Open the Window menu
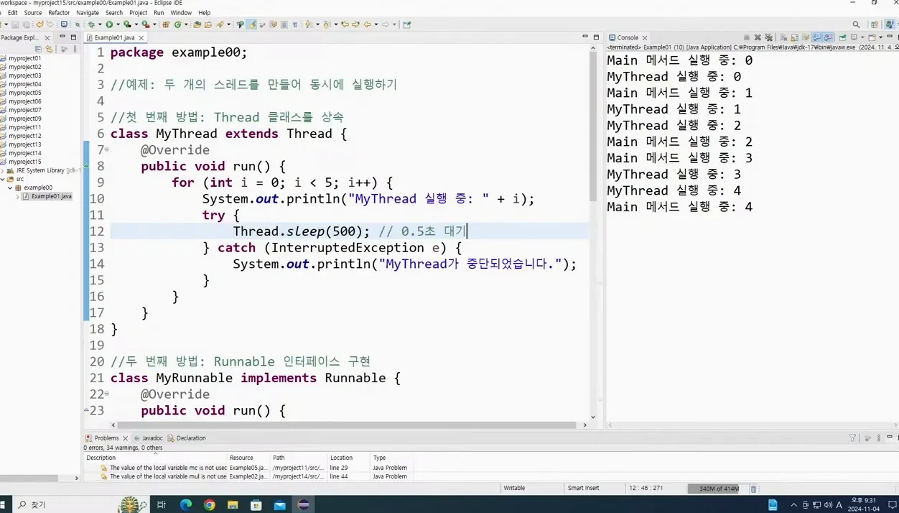Viewport: 899px width, 513px height. pyautogui.click(x=181, y=12)
